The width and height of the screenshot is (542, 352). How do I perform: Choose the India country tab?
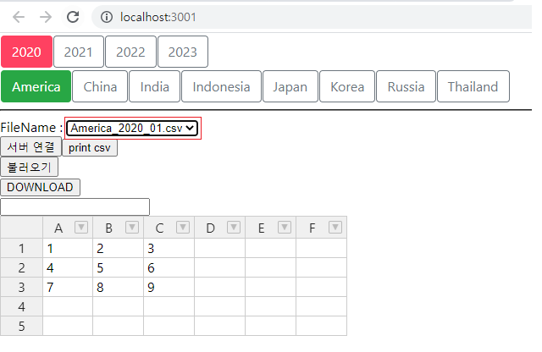pyautogui.click(x=154, y=86)
